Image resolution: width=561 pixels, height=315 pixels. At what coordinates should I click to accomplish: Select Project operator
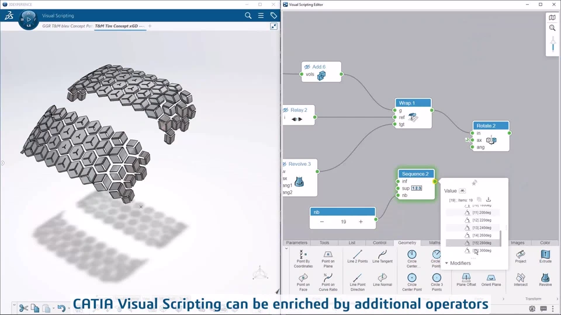point(521,257)
